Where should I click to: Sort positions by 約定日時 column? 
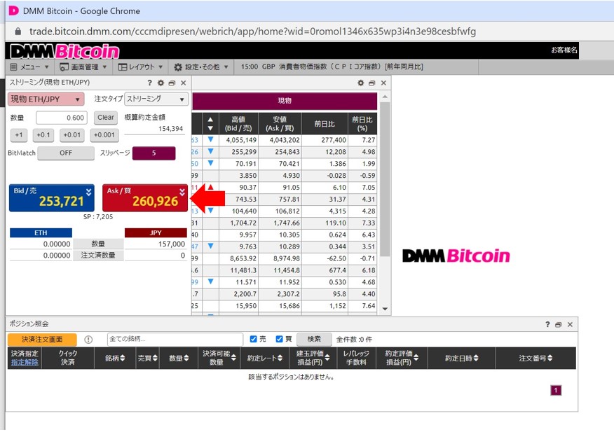tap(462, 358)
